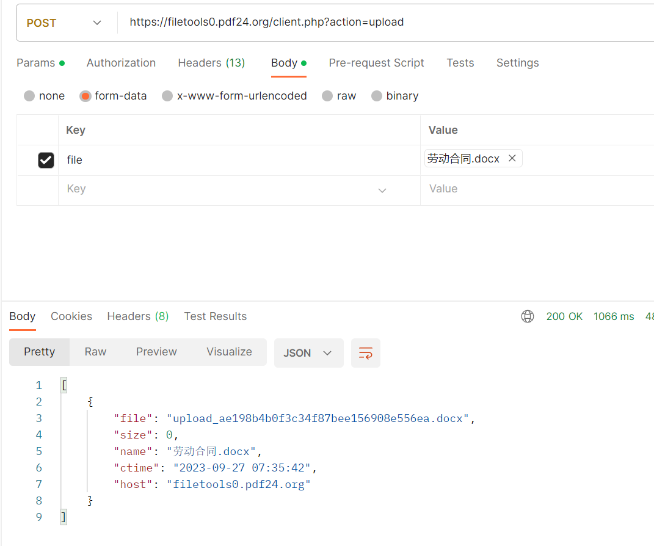
Task: Go to the Pre-request Script tab
Action: (376, 63)
